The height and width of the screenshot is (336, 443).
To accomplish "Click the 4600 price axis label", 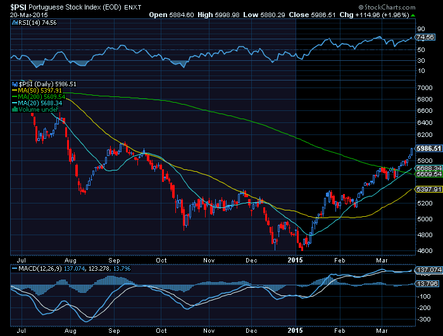I will 425,251.
